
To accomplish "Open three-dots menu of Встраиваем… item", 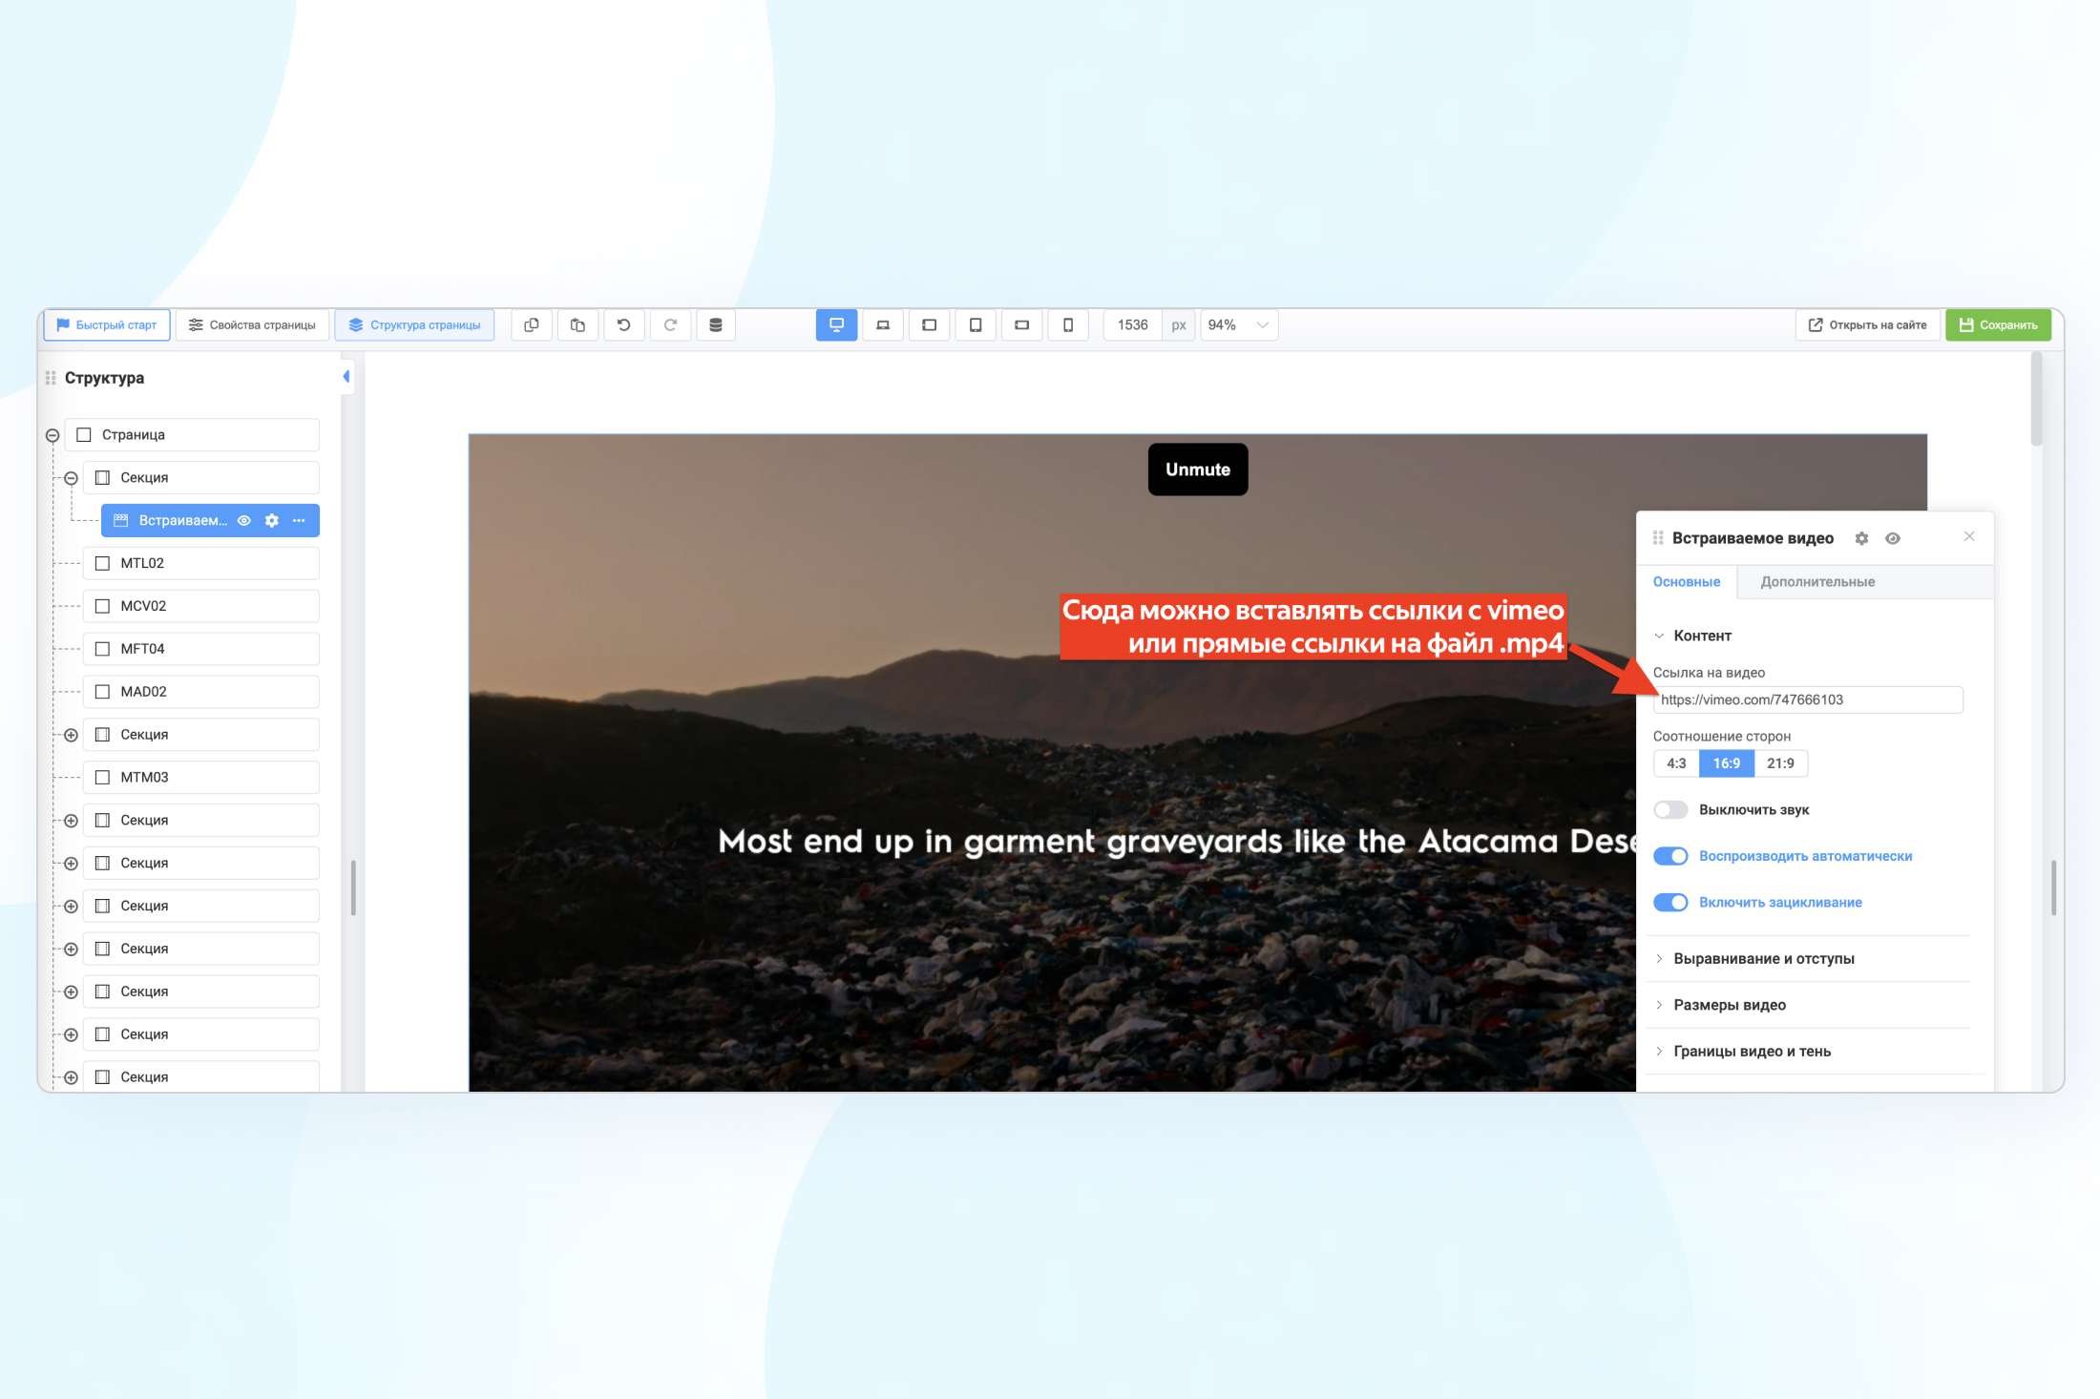I will 299,521.
